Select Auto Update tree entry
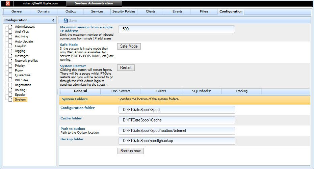The height and width of the screenshot is (169, 314). coord(24,41)
